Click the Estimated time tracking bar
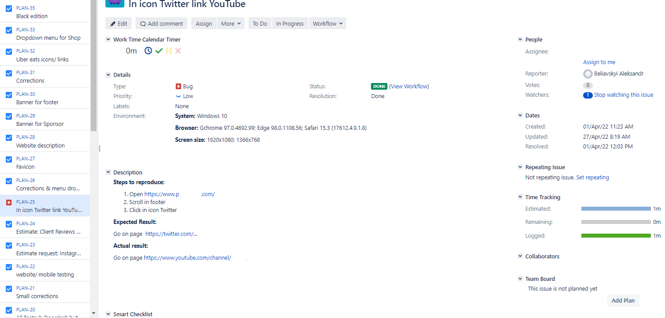The height and width of the screenshot is (318, 665). pyautogui.click(x=616, y=208)
